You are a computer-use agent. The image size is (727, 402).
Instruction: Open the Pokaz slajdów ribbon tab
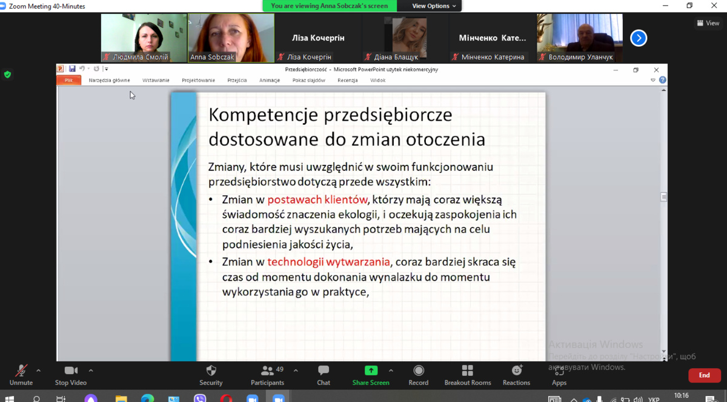click(308, 80)
